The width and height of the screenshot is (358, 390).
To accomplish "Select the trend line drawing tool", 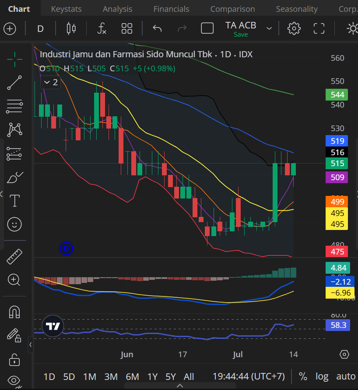I will pos(15,83).
